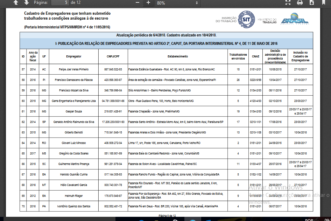Select the 'Estabelecimento' column header
The height and width of the screenshot is (221, 331).
pos(178,56)
